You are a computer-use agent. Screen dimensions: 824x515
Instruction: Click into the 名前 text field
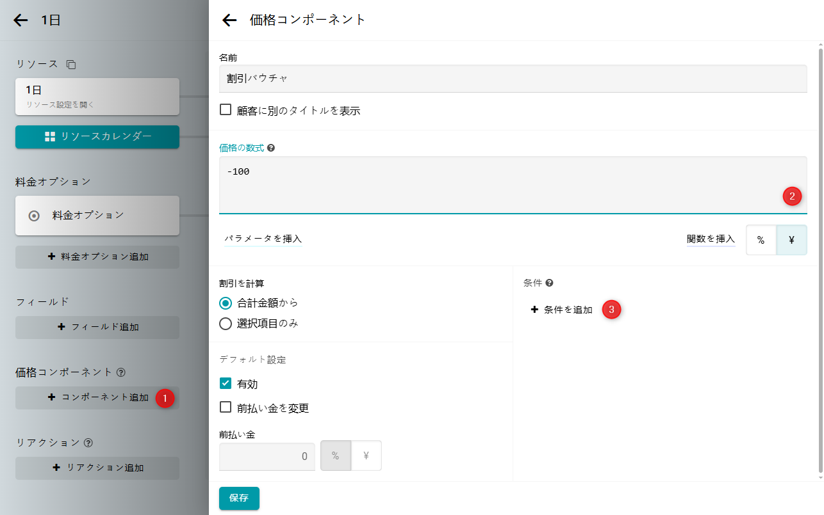click(x=513, y=79)
